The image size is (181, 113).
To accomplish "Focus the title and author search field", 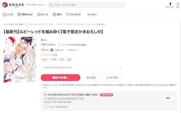I will 86,5.
